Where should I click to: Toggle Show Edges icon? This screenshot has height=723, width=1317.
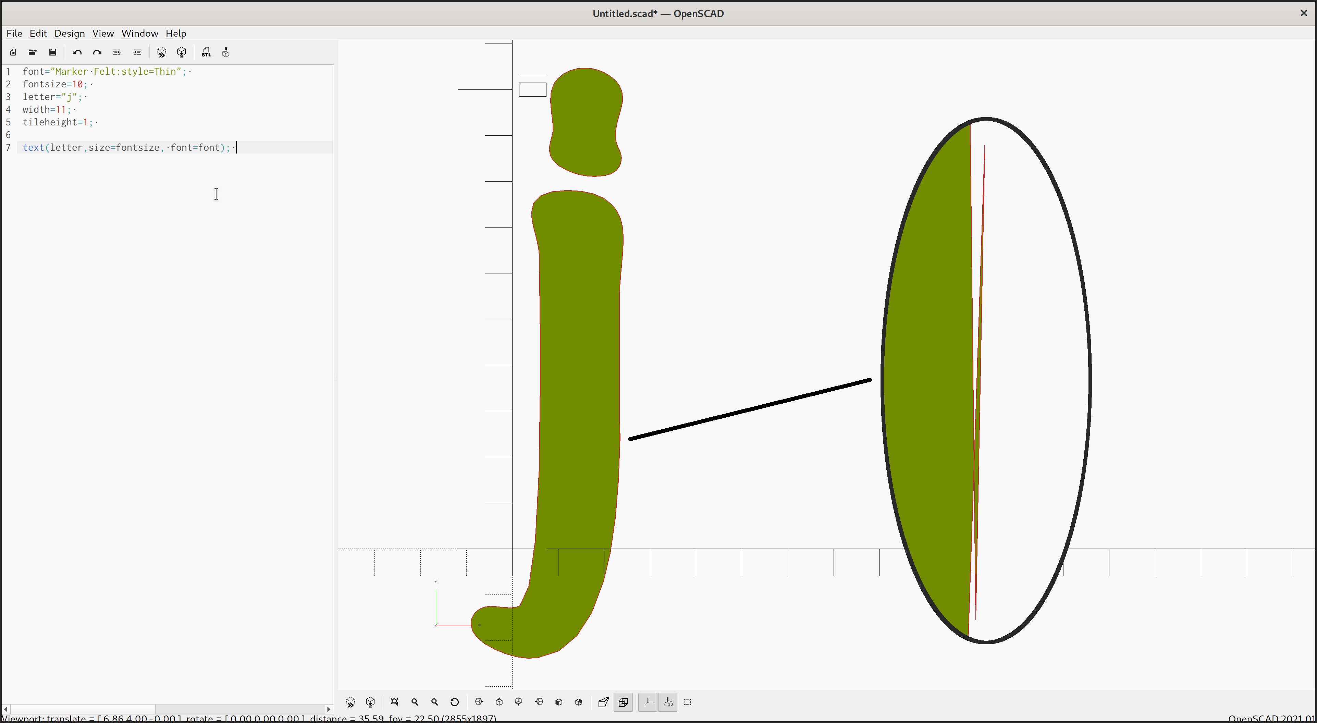[x=688, y=702]
